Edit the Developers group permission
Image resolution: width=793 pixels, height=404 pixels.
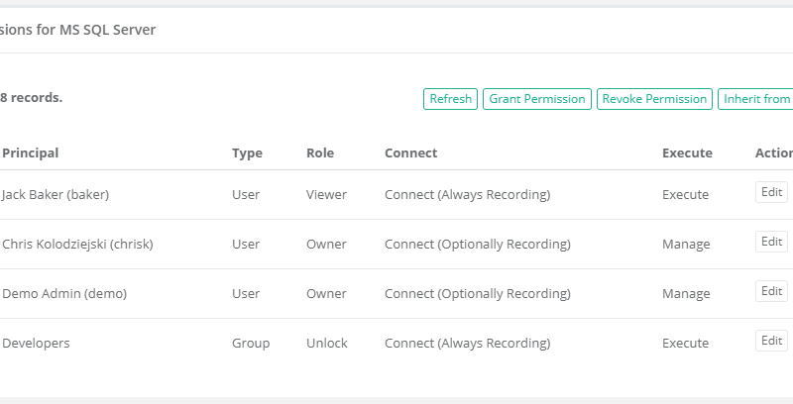pyautogui.click(x=771, y=341)
